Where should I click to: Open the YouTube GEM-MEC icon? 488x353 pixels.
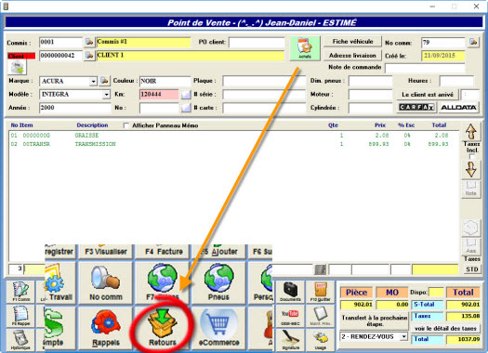tap(290, 315)
